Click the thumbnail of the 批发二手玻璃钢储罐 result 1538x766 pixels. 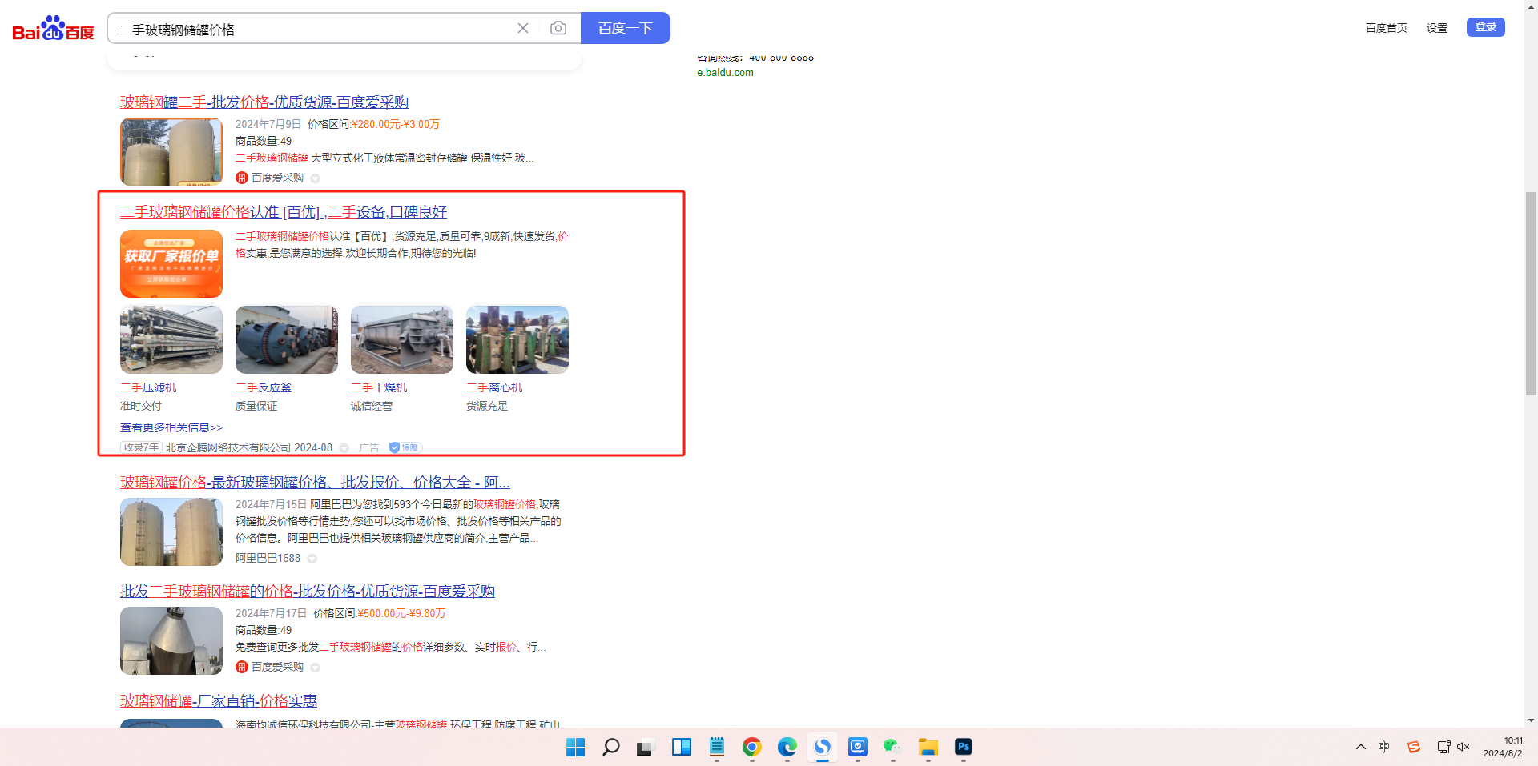coord(171,640)
